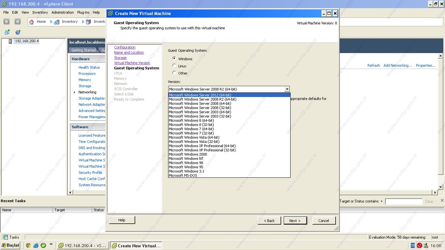Image resolution: width=445 pixels, height=250 pixels.
Task: Select the Linux radio button
Action: point(174,66)
